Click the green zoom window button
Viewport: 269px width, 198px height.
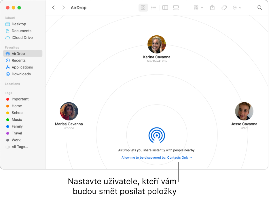19,8
